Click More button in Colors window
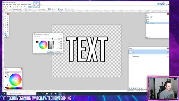This screenshot has width=179, height=101. click(18, 72)
